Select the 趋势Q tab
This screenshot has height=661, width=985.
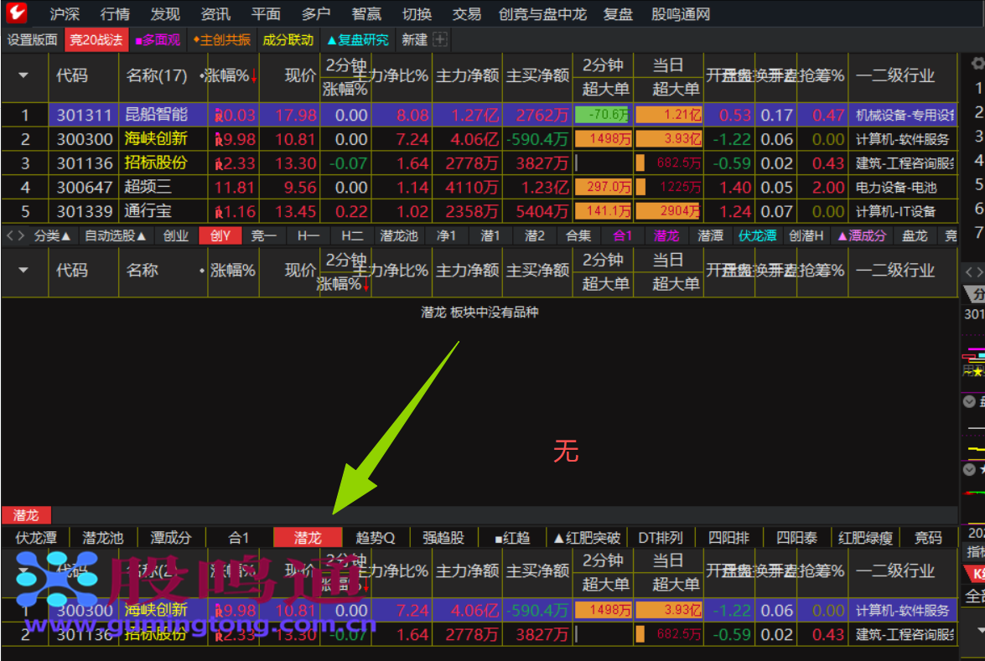pyautogui.click(x=375, y=537)
